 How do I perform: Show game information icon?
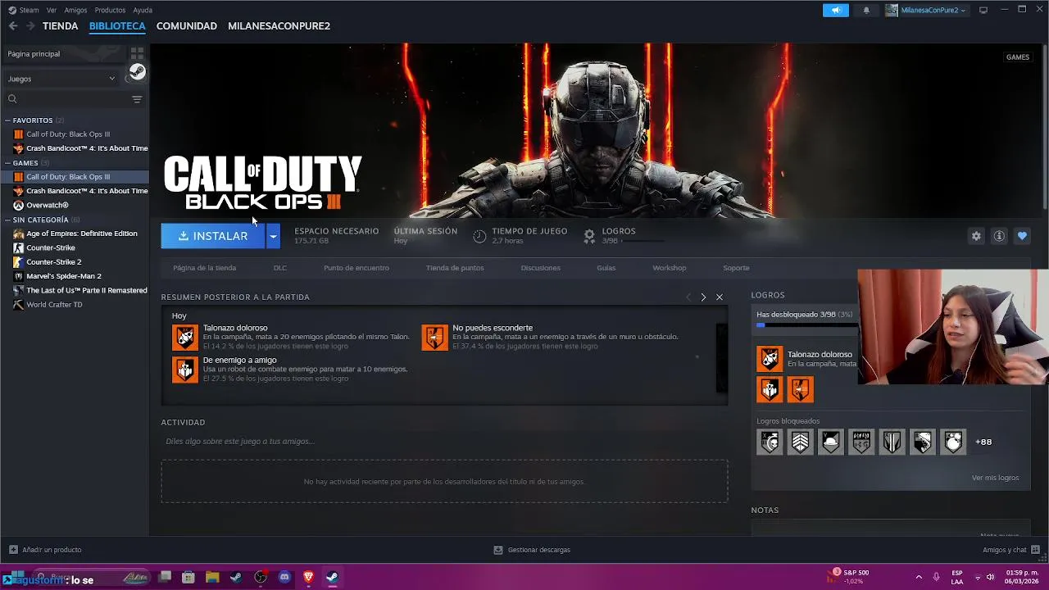pyautogui.click(x=999, y=236)
